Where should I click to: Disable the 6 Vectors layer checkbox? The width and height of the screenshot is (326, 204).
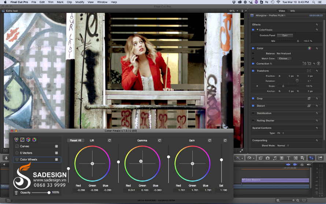[56, 153]
